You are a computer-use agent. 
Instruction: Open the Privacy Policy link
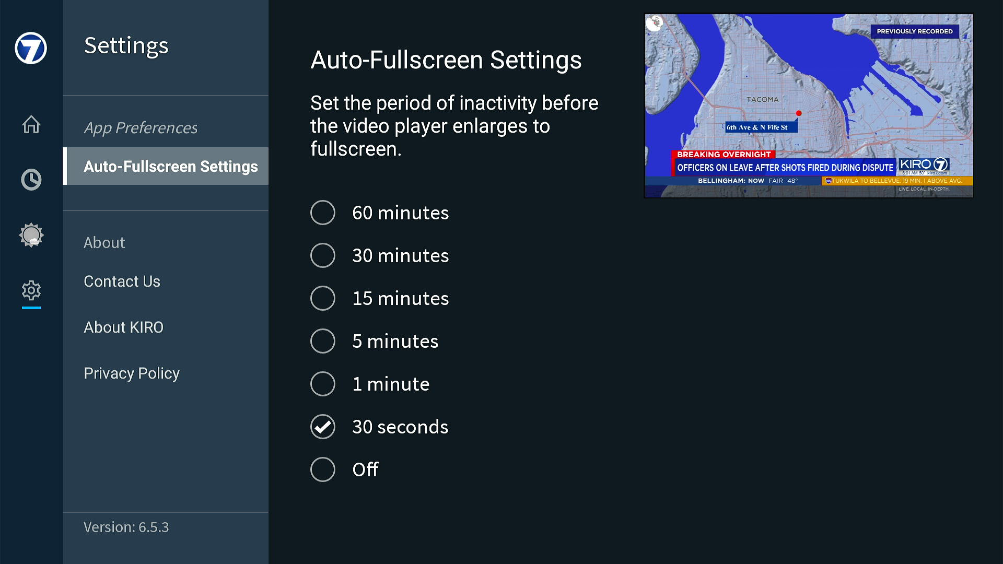(131, 373)
